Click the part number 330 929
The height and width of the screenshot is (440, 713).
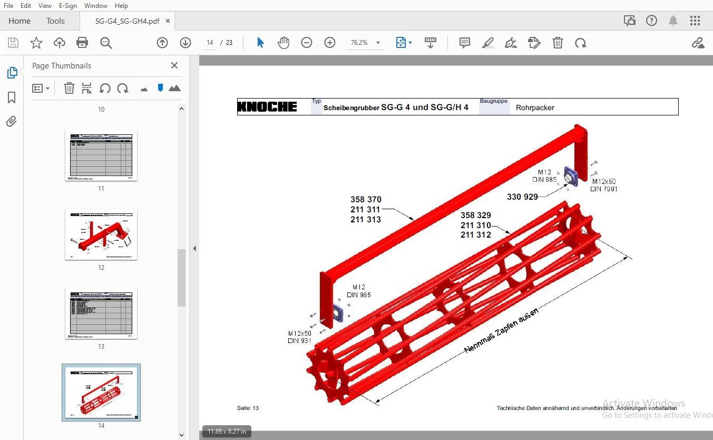[x=522, y=197]
